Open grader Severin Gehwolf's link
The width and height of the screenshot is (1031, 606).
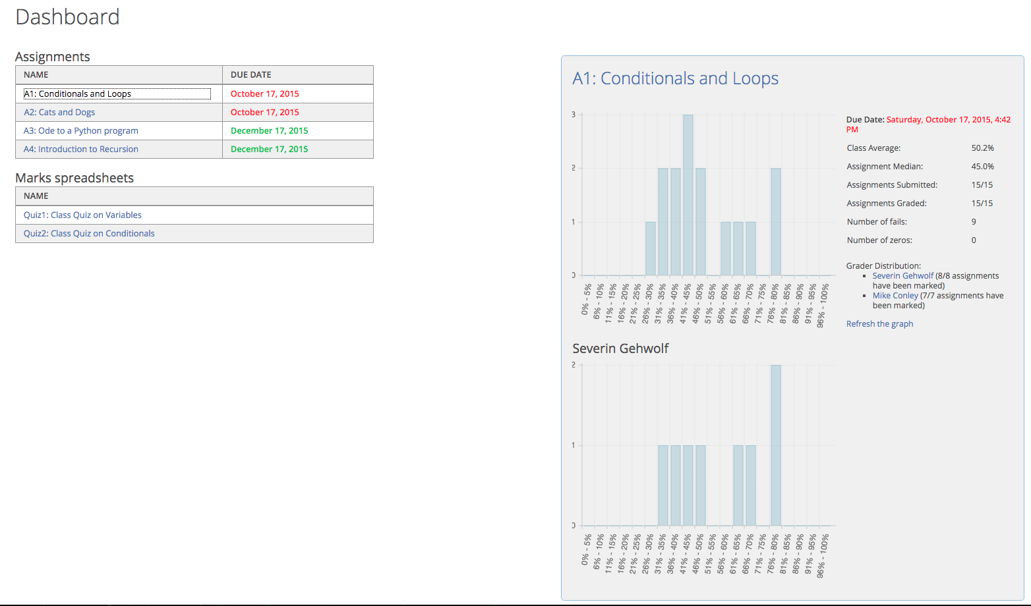[902, 276]
